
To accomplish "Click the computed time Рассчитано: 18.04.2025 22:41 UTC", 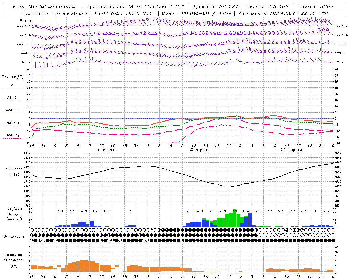I will [x=283, y=13].
